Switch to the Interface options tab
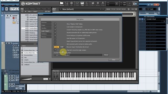This screenshot has height=94, width=168. (46, 22)
